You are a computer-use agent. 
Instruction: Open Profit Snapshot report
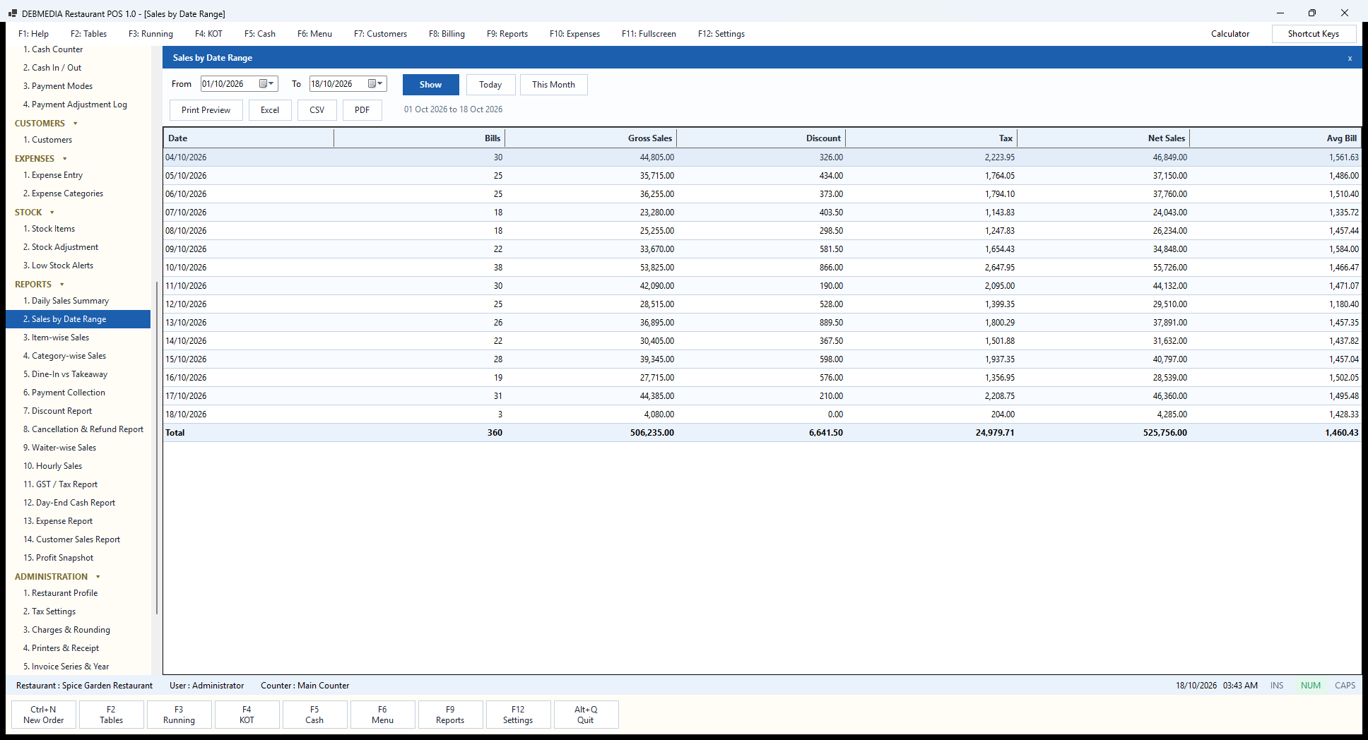point(78,558)
